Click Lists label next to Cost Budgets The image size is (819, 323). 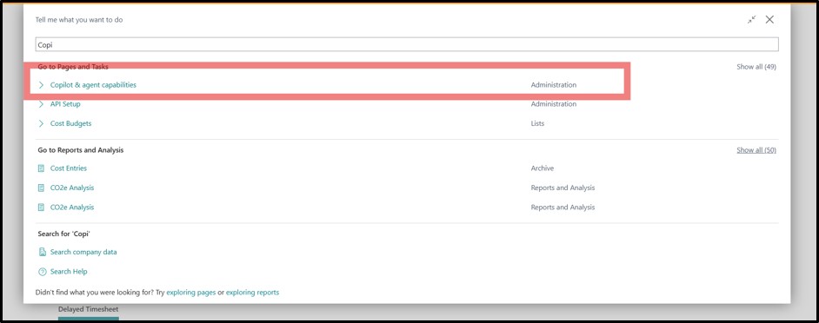click(x=537, y=123)
